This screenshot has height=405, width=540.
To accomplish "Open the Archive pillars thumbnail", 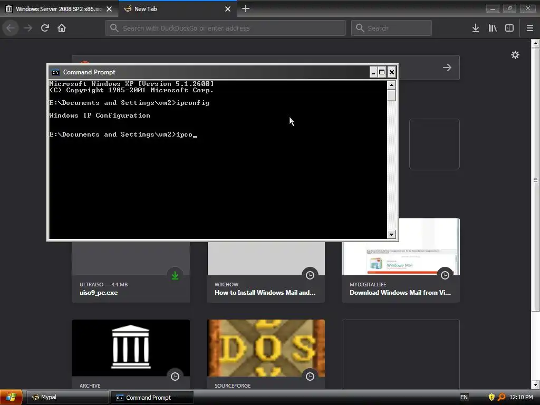I will coord(131,348).
